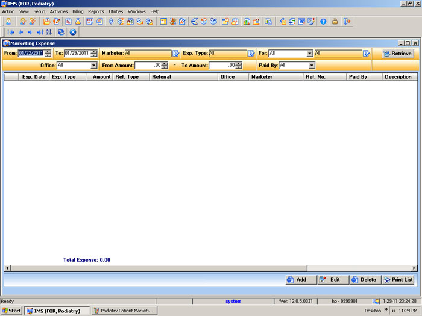This screenshot has width=422, height=316.
Task: Click the chart with magnifier icon
Action: tap(268, 22)
